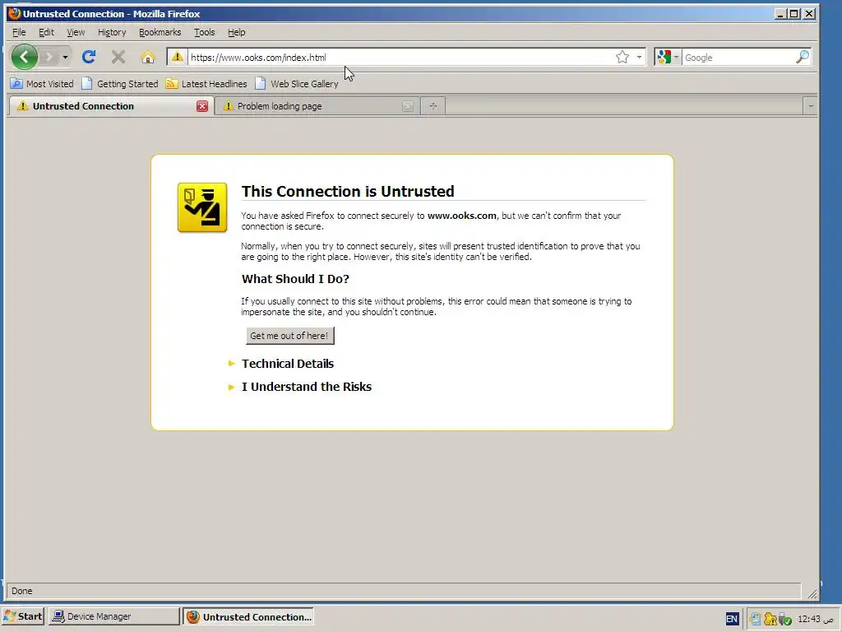
Task: Open the Google search engine selector
Action: click(668, 57)
